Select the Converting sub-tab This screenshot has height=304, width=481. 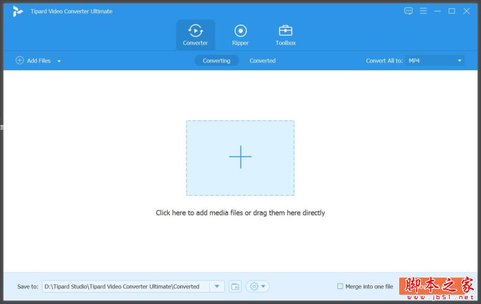pos(216,61)
